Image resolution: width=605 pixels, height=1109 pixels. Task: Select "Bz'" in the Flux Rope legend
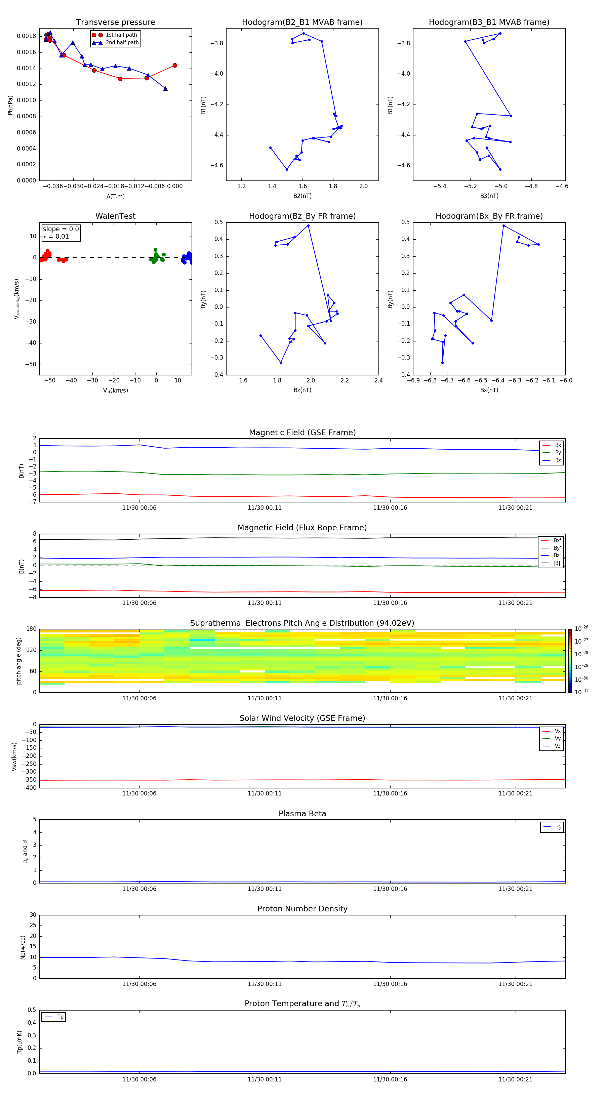pyautogui.click(x=551, y=556)
